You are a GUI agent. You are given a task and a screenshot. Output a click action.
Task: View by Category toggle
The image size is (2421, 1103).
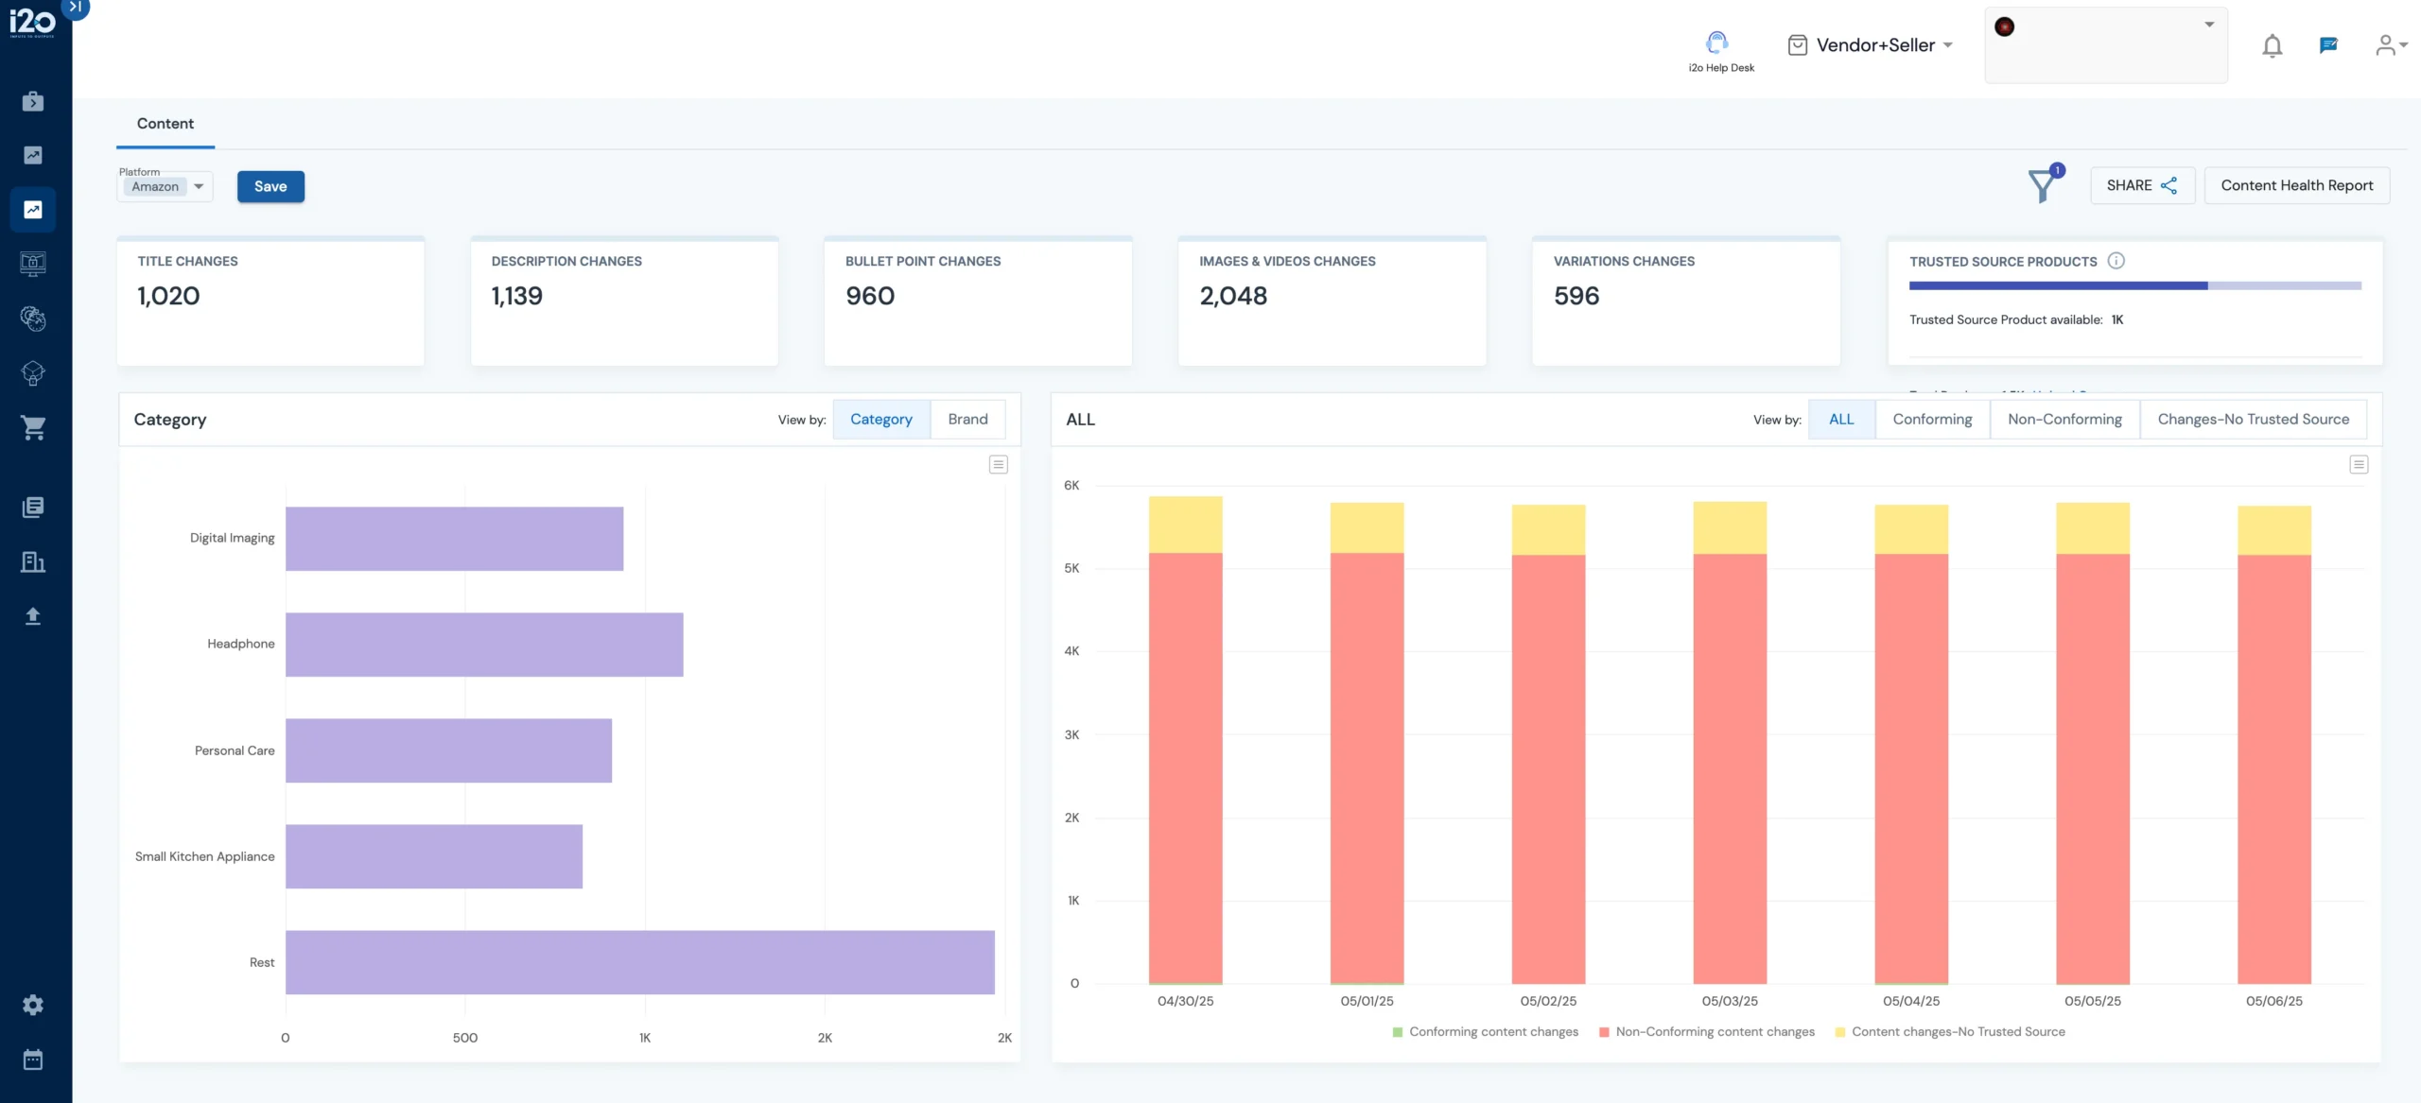click(880, 420)
